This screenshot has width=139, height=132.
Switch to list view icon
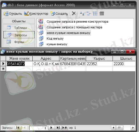(x=95, y=14)
